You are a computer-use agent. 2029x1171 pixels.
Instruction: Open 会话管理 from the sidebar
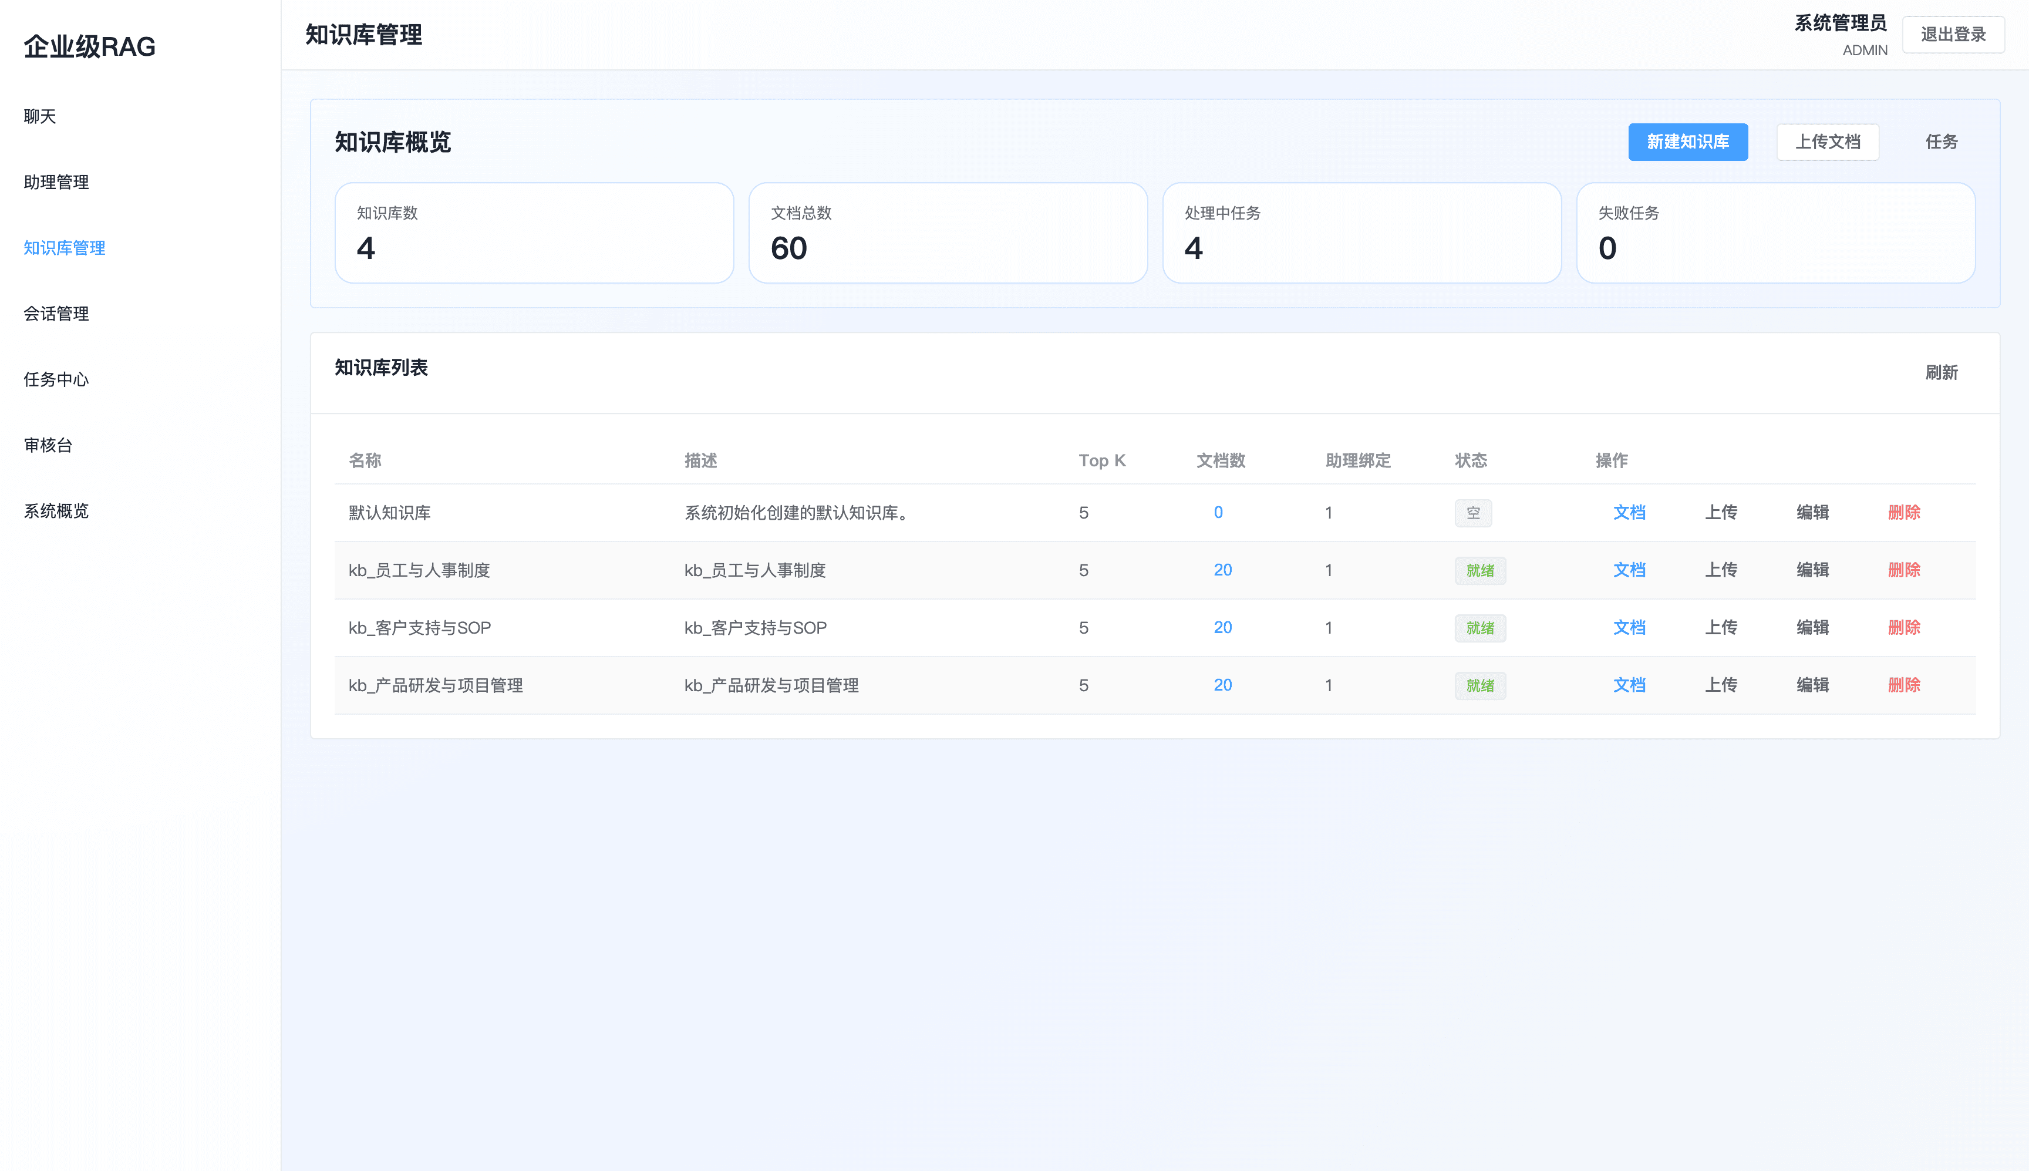coord(56,314)
